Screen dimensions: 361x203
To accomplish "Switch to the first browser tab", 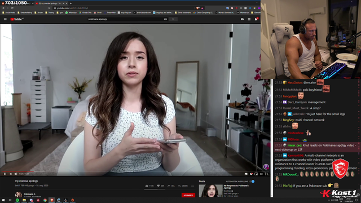I will 17,3.
